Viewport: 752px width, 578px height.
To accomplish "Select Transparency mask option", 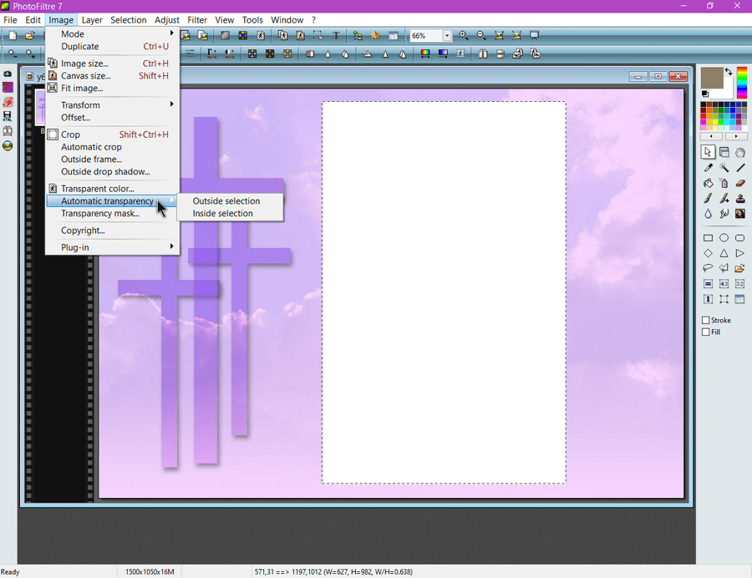I will 113,213.
